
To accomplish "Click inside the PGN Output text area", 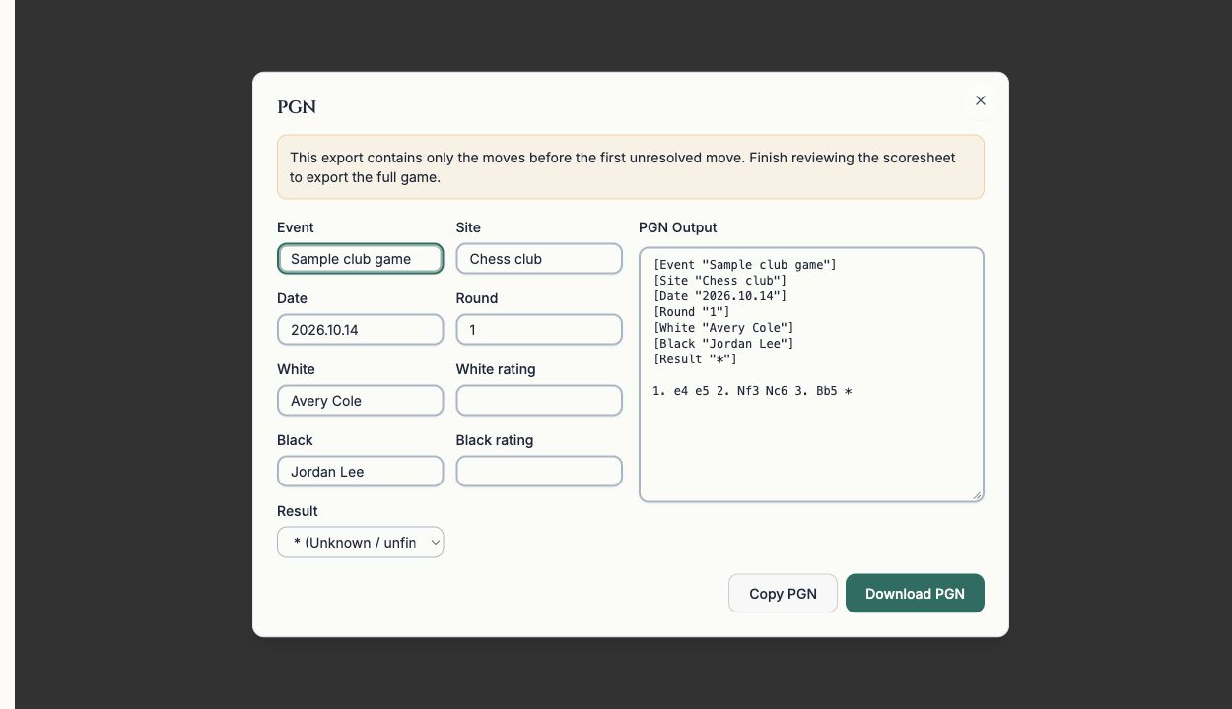I will pos(811,374).
